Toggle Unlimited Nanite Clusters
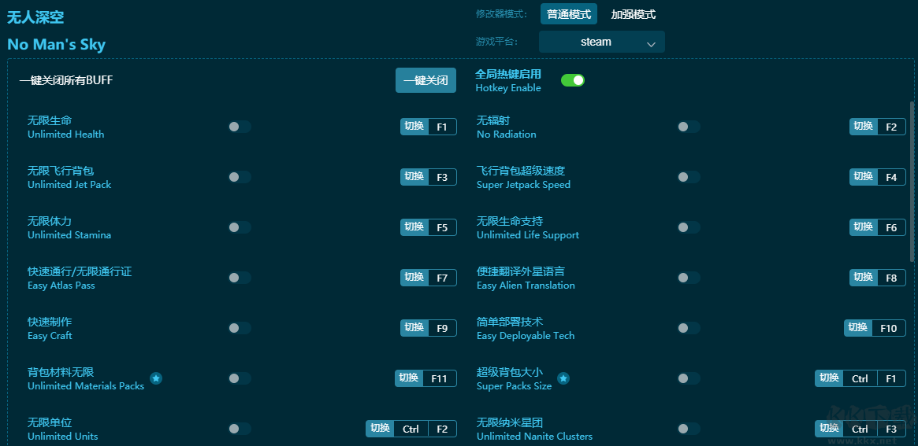The height and width of the screenshot is (446, 918). point(689,429)
